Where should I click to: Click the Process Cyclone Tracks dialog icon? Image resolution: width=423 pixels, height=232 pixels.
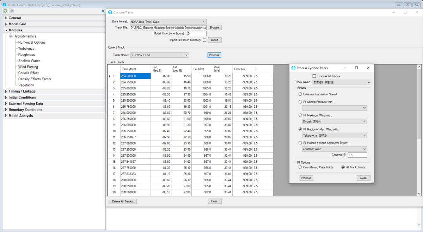coord(293,68)
